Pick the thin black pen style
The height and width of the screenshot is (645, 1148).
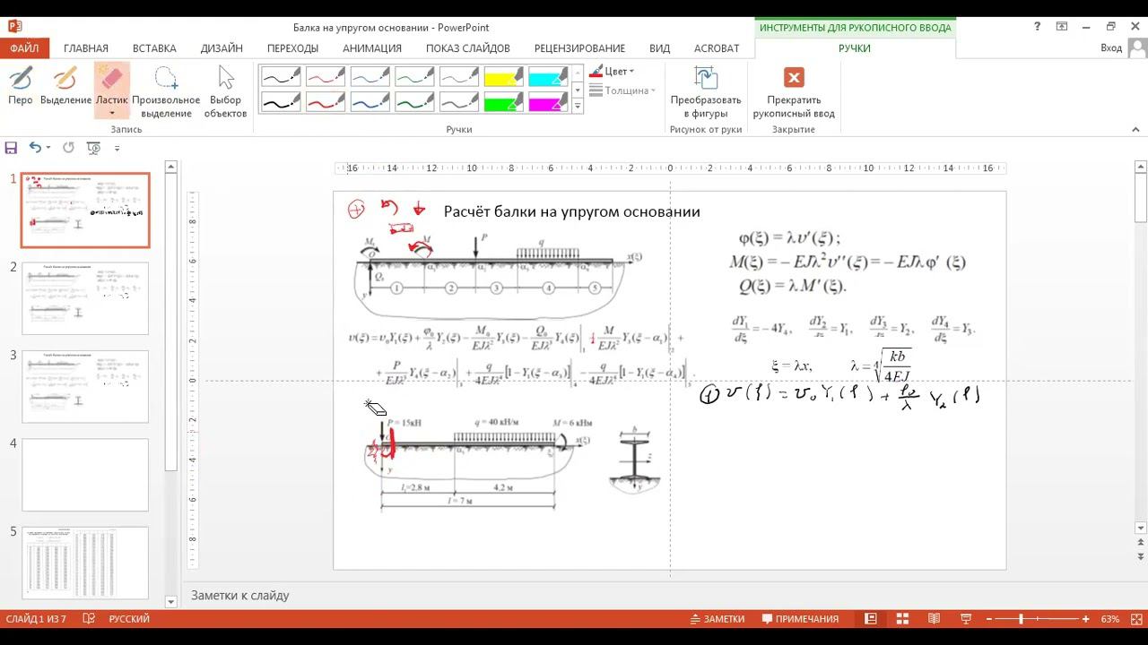click(281, 78)
